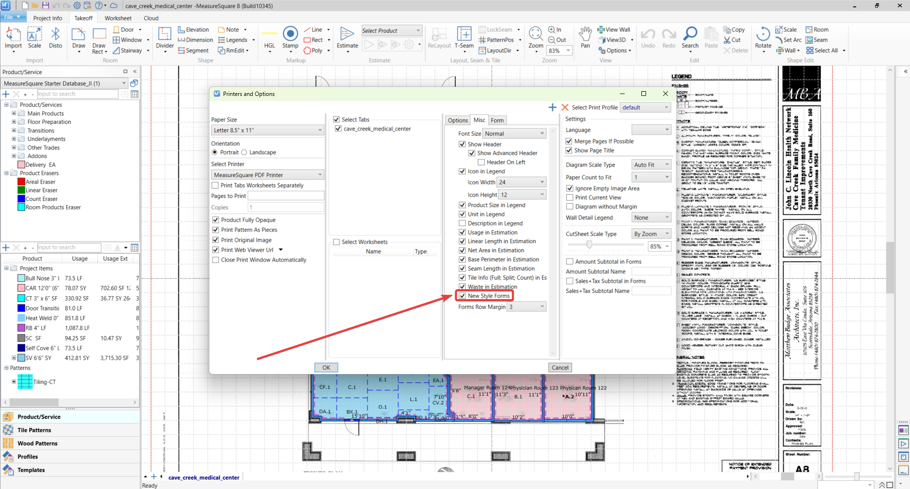This screenshot has width=910, height=489.
Task: Click the Amount Subtotal Name field
Action: click(651, 272)
